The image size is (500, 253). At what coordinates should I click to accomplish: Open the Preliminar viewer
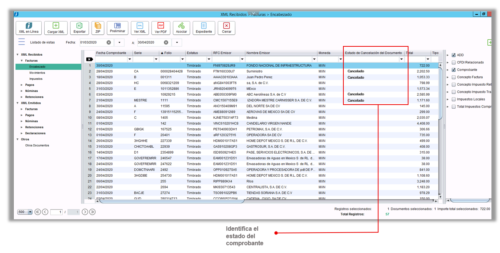pyautogui.click(x=118, y=27)
